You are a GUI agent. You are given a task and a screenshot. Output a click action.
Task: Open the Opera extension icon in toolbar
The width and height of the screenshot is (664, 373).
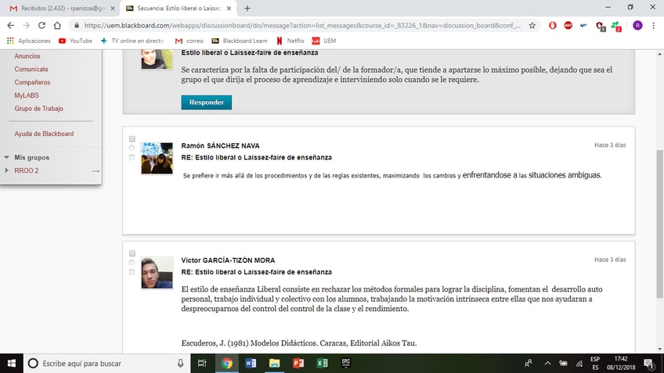(552, 25)
